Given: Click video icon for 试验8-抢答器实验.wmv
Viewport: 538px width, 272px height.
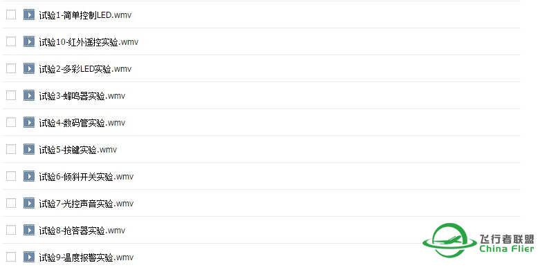Looking at the screenshot, I should pyautogui.click(x=29, y=230).
